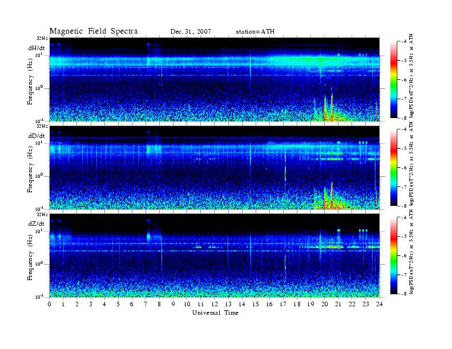
Task: Click the hour 1 tick label
Action: (x=63, y=304)
